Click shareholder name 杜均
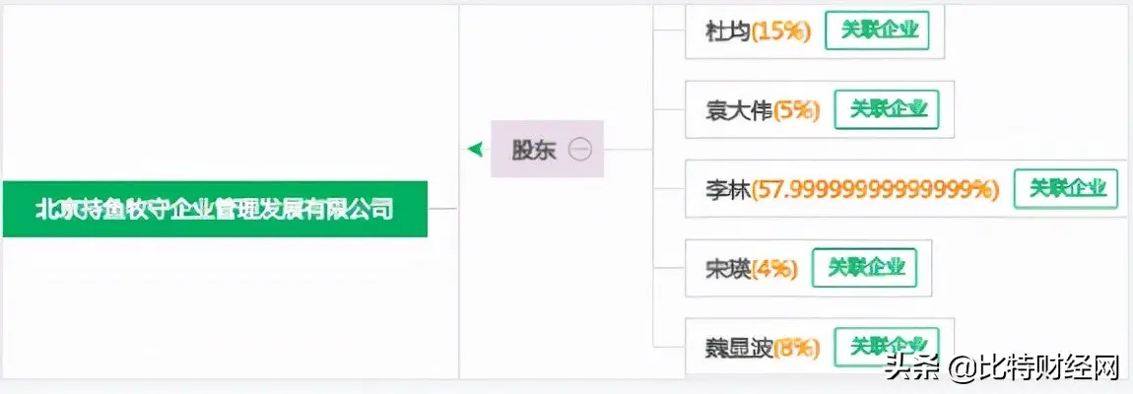The width and height of the screenshot is (1133, 394). pos(728,32)
